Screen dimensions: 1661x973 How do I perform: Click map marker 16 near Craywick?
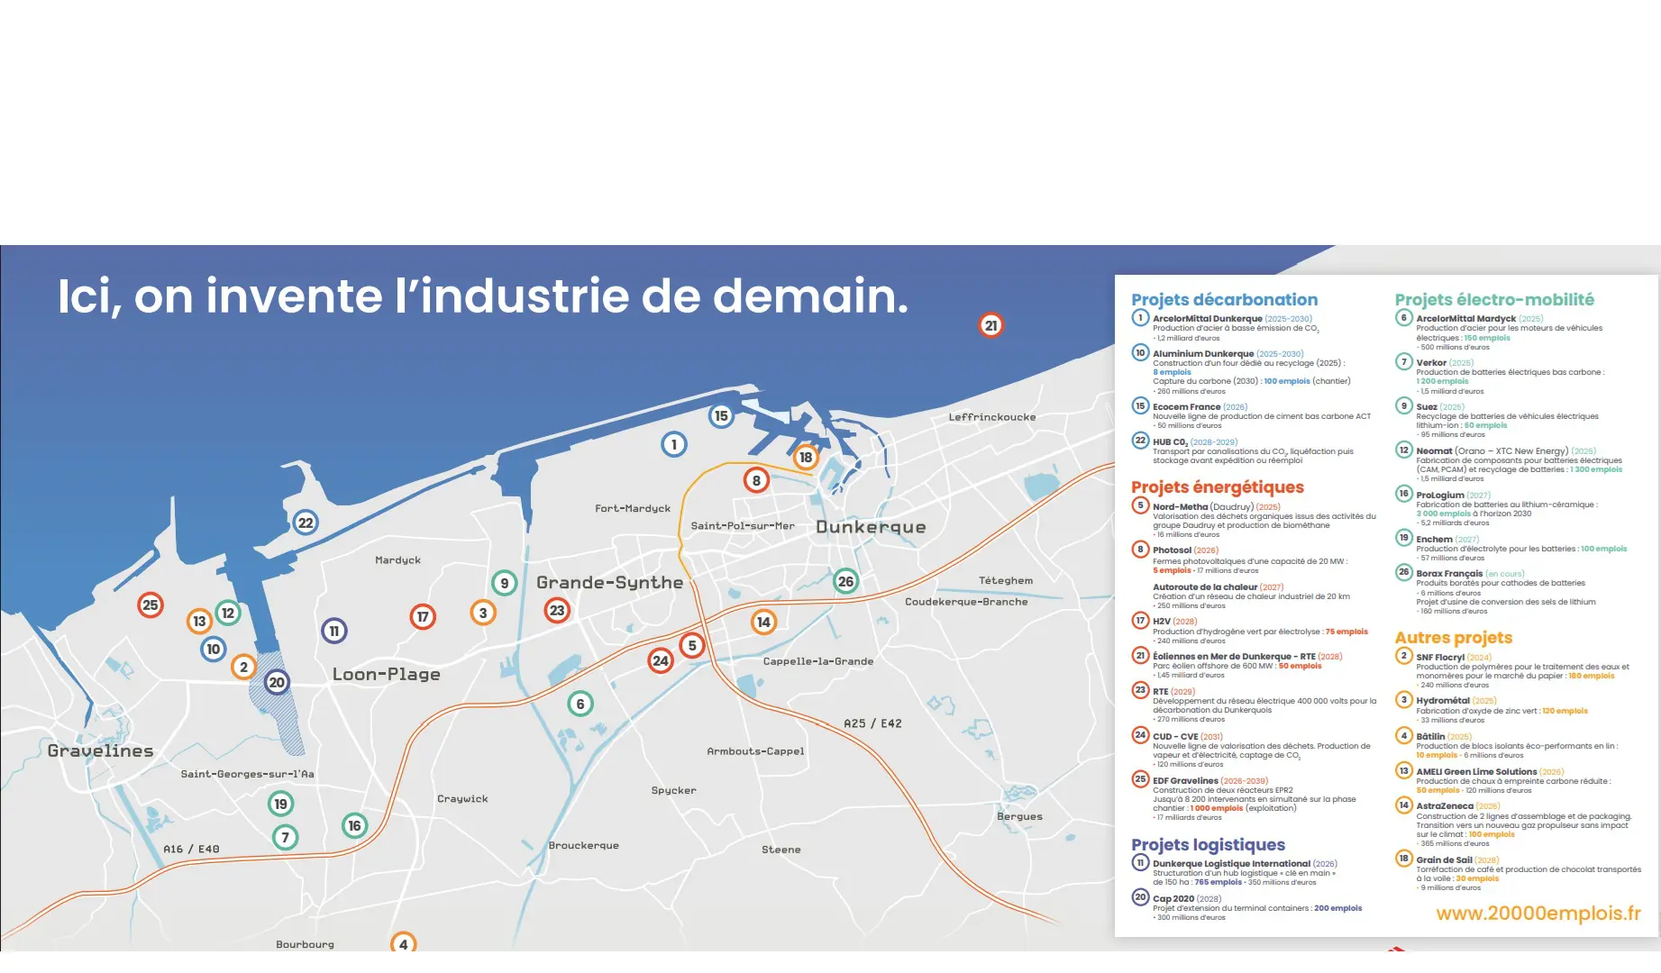[x=354, y=825]
